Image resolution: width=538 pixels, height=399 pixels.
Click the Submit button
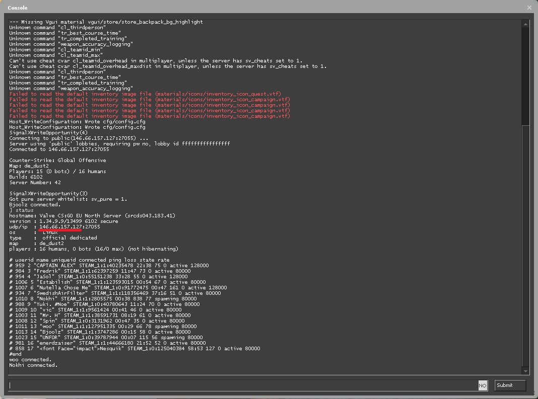pyautogui.click(x=510, y=385)
